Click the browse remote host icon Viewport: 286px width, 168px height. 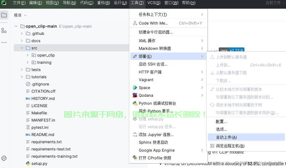[x=212, y=146]
